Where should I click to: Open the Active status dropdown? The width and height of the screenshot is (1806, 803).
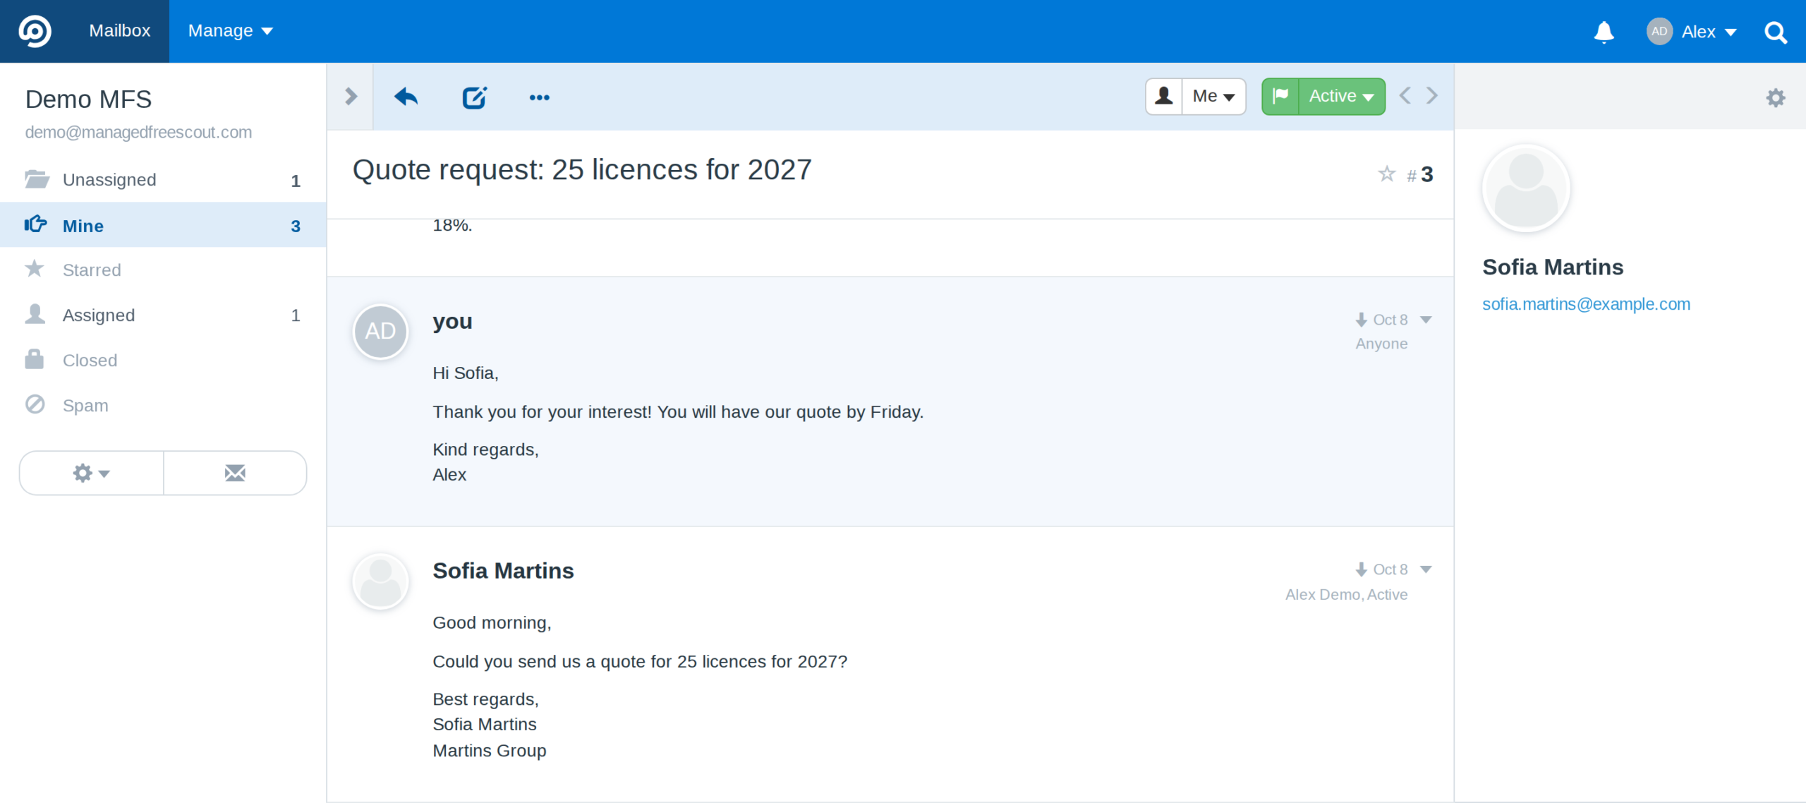(x=1342, y=96)
